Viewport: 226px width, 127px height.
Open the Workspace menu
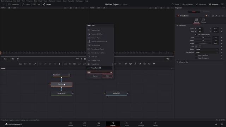[x=79, y=1]
